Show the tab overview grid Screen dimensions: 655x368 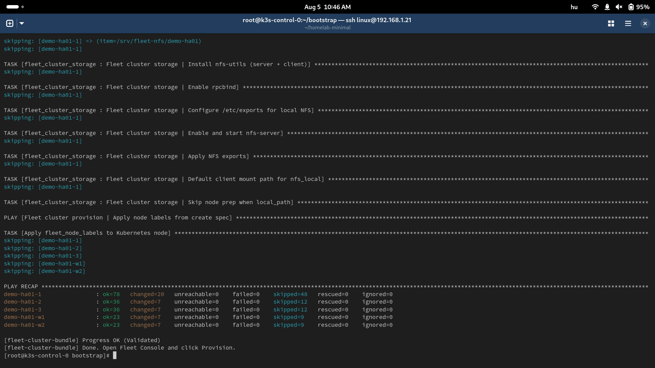(x=611, y=24)
